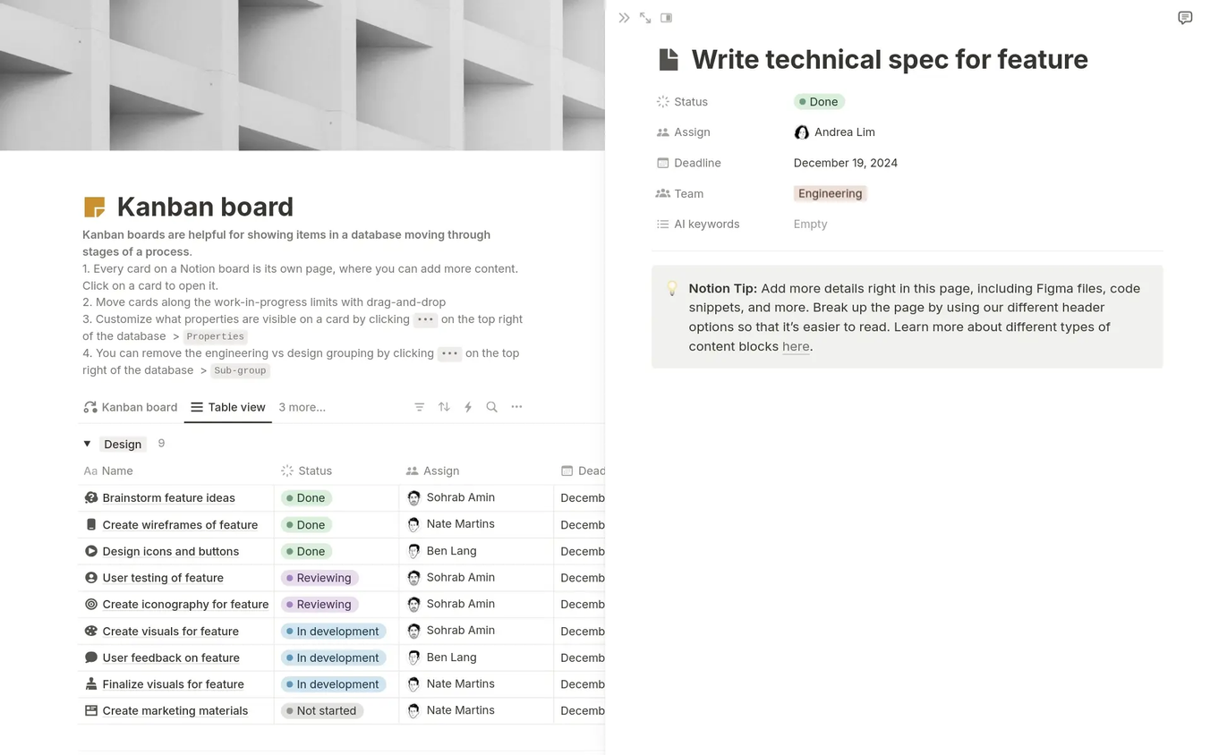Click the Sub-group code tag

pyautogui.click(x=240, y=370)
